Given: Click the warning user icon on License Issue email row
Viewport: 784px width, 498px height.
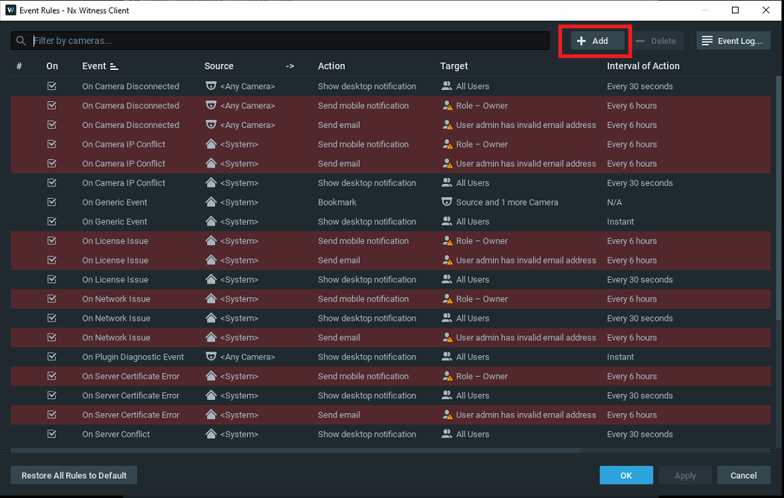Looking at the screenshot, I should coord(447,261).
